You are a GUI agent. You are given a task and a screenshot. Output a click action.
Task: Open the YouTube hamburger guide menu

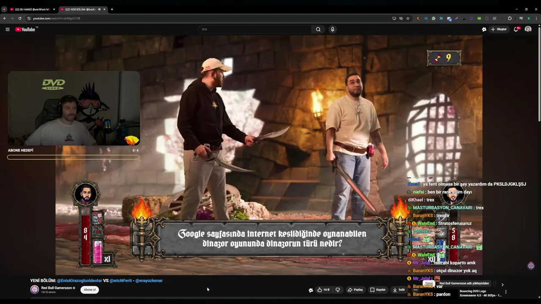coord(7,29)
